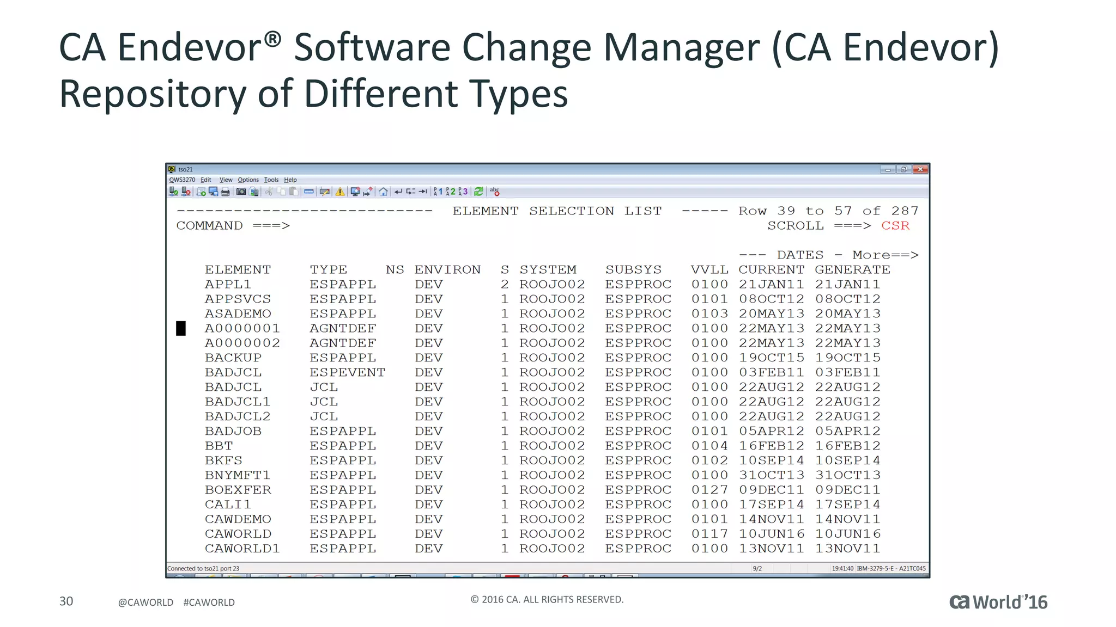Click the run script icon with green arrow

click(201, 192)
